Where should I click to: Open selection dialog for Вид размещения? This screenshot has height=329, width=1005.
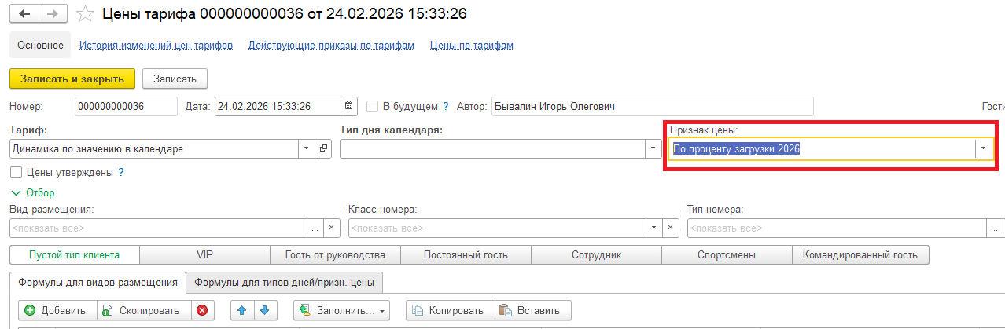coord(315,228)
